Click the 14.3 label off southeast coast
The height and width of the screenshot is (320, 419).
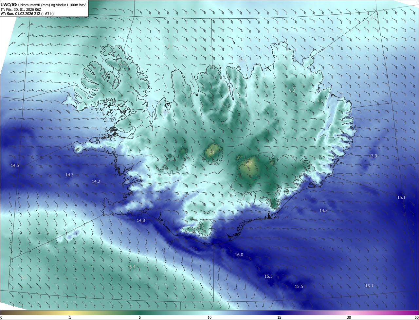click(323, 211)
